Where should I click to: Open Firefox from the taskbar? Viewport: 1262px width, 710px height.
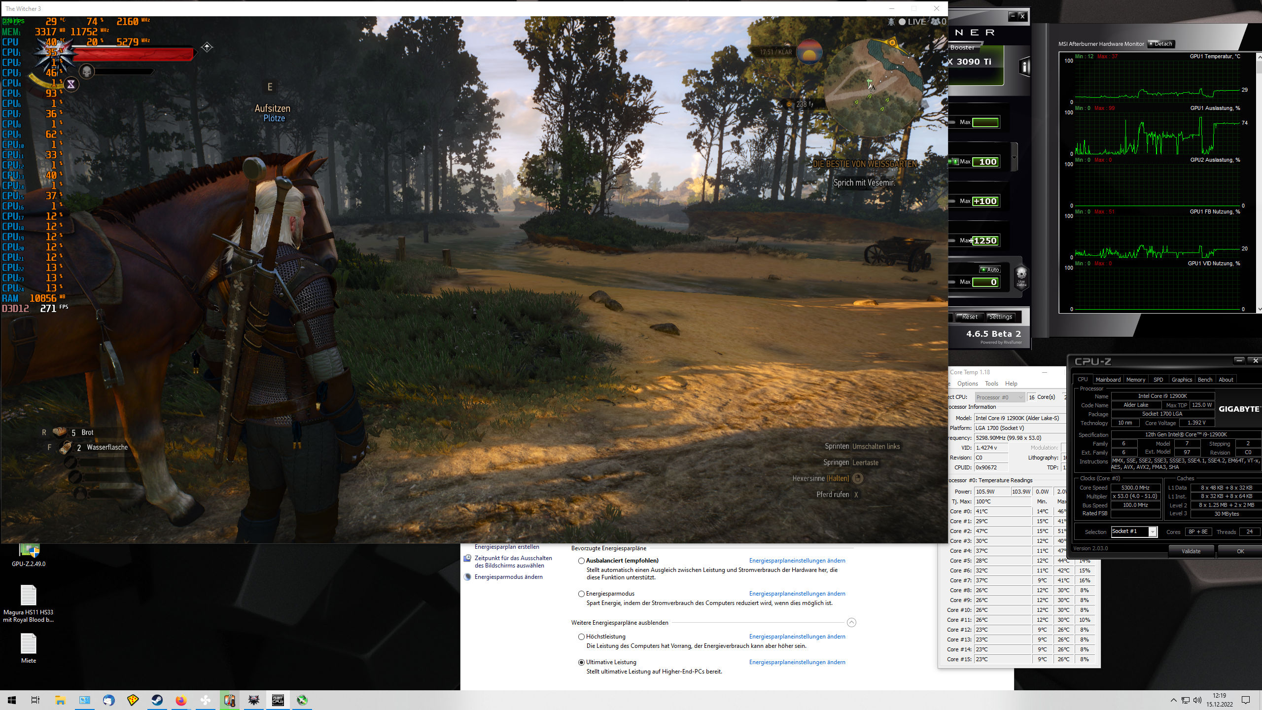pos(181,700)
